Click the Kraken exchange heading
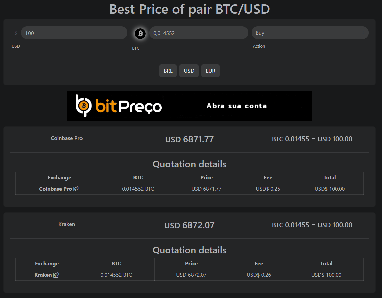382x298 pixels. [x=66, y=224]
